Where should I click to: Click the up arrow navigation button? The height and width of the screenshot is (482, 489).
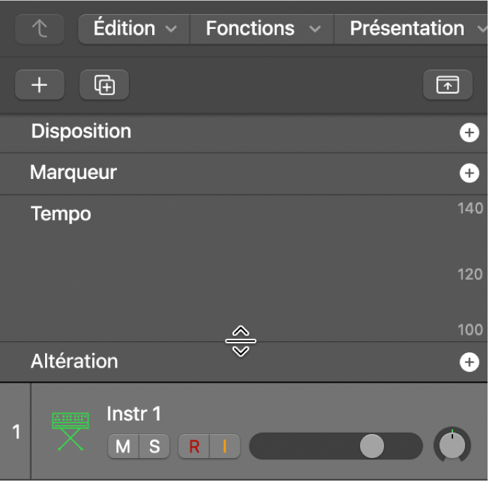tap(39, 30)
